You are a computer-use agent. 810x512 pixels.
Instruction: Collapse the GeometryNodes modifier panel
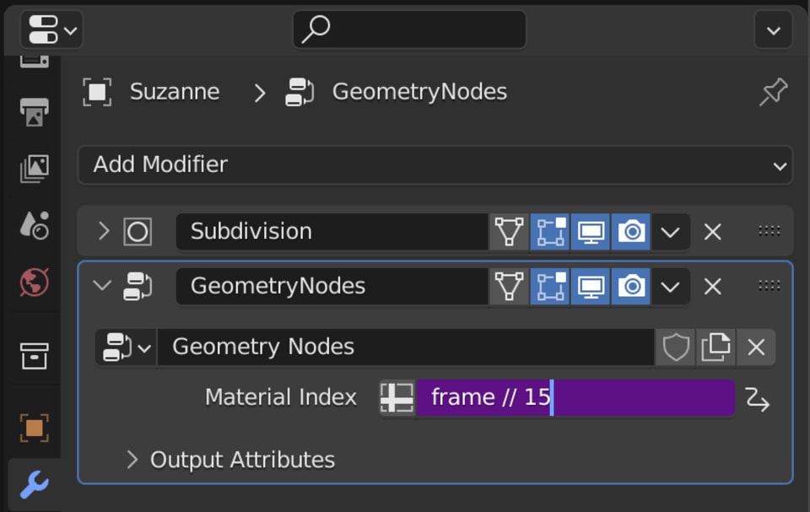(102, 286)
